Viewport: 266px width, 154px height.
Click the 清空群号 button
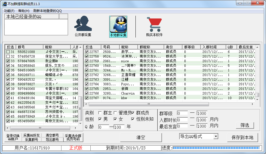[x=52, y=135]
